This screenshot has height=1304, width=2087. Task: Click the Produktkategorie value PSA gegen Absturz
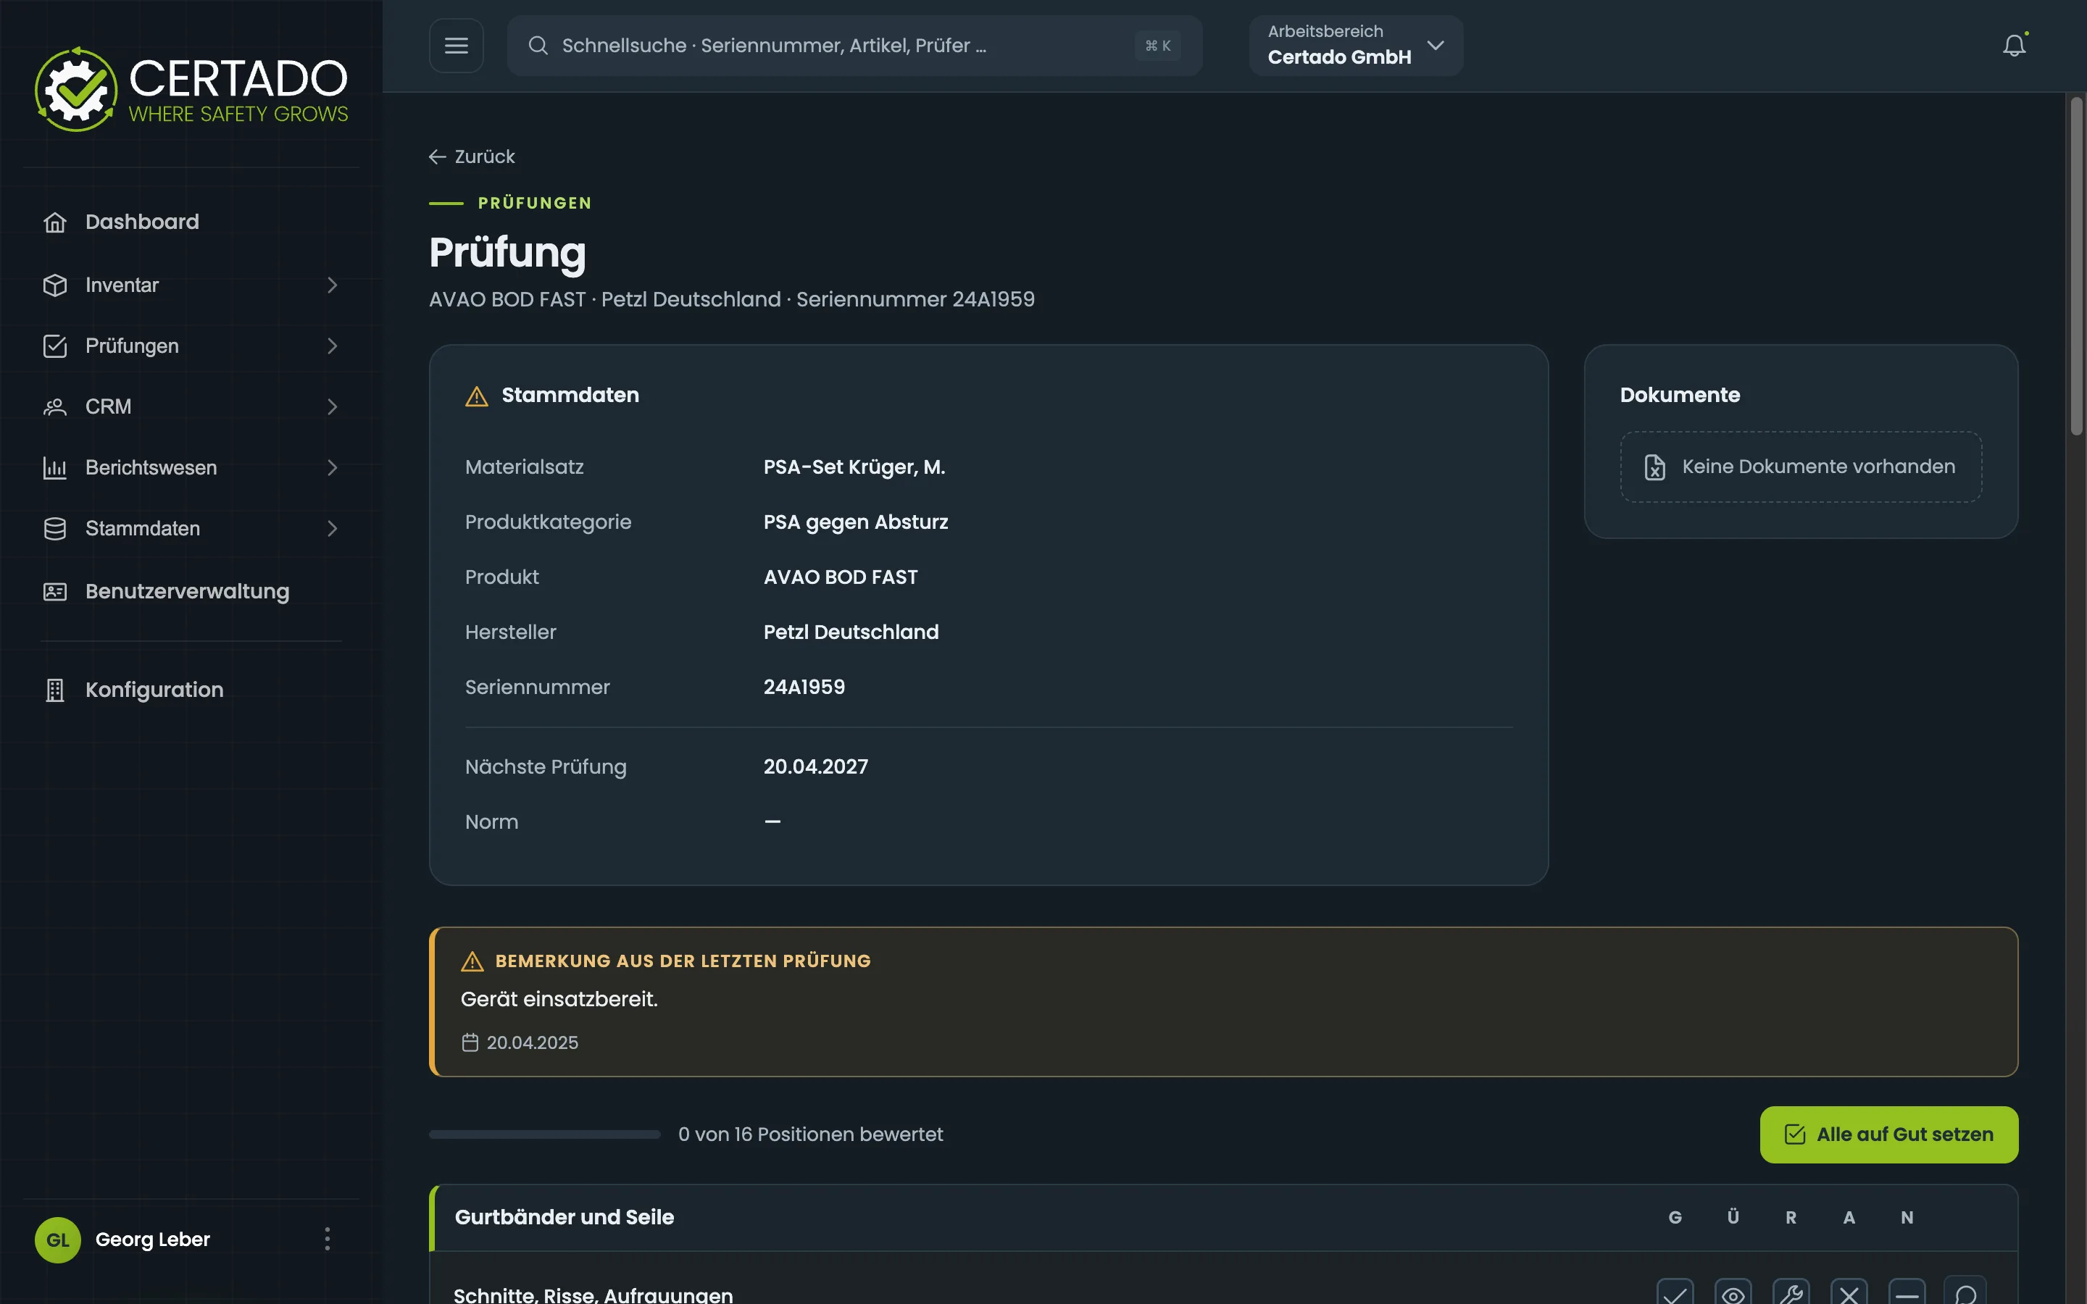tap(856, 522)
